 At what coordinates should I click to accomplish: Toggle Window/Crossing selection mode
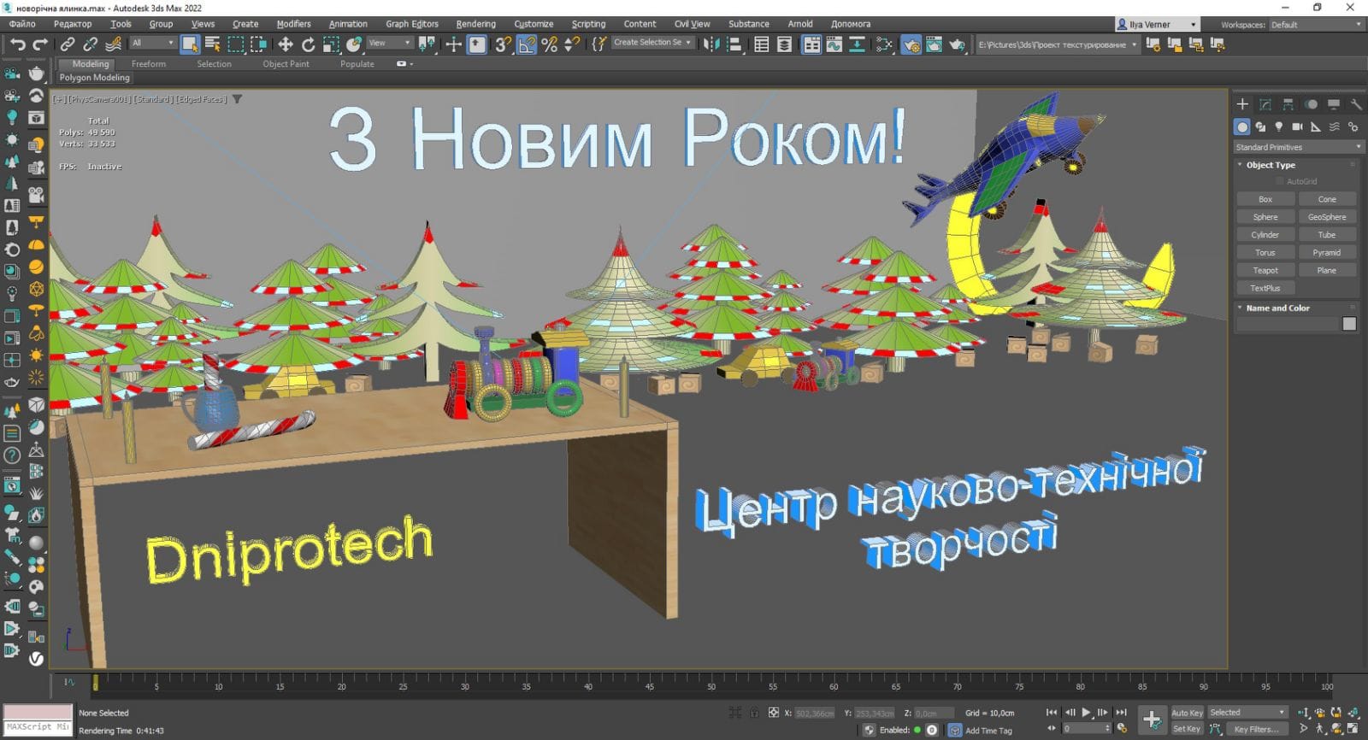point(259,44)
